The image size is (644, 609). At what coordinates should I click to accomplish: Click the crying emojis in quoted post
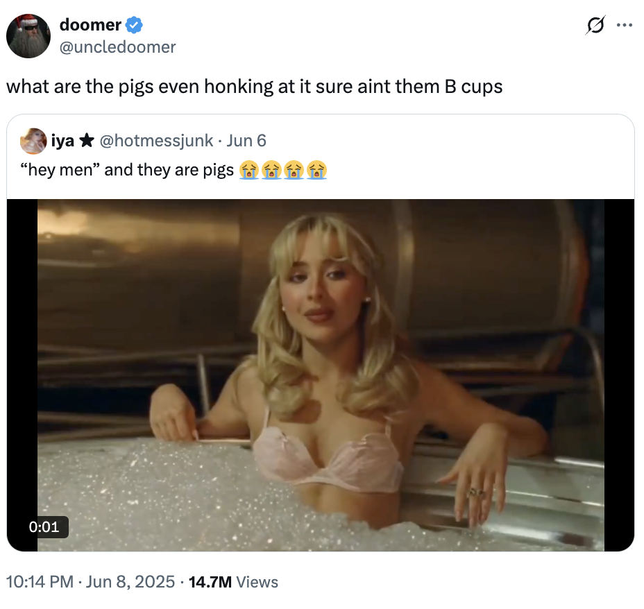tap(282, 170)
